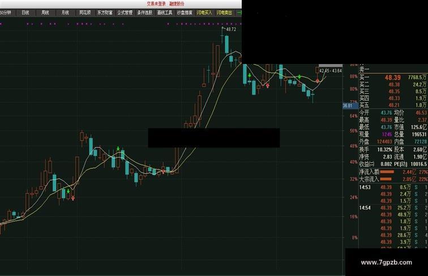The width and height of the screenshot is (428, 276).
Task: Click the 股本 2.60亿 value
Action: [420, 150]
